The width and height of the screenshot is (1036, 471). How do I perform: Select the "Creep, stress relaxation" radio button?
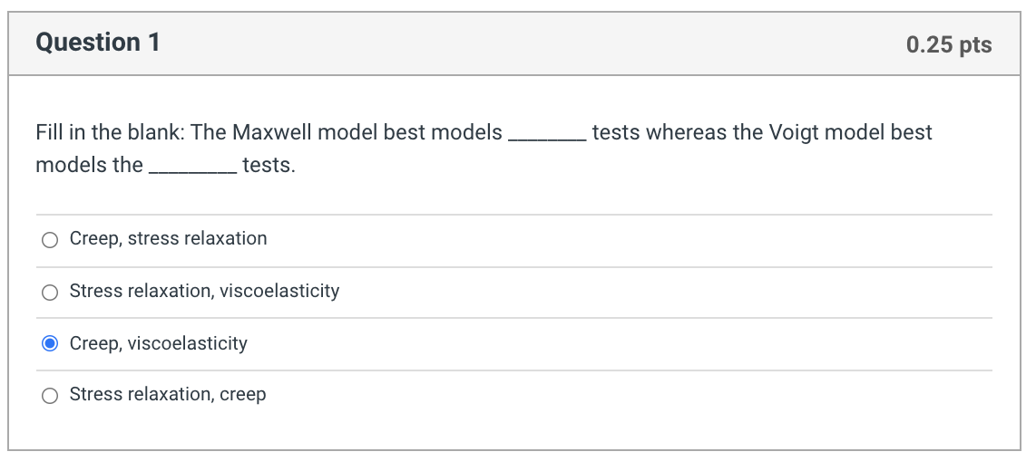click(x=51, y=240)
